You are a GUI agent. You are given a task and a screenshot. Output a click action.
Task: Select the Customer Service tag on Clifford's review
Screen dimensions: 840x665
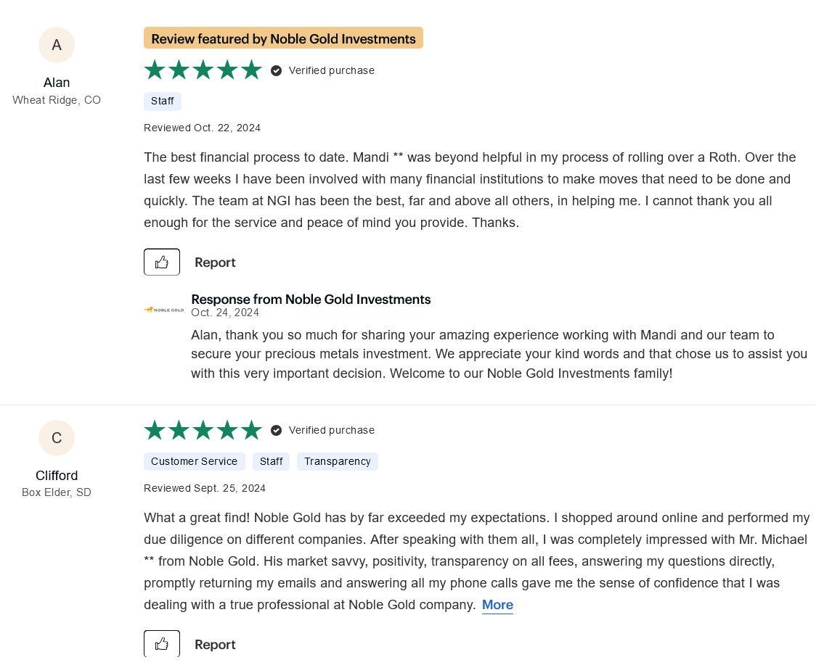[x=194, y=461]
